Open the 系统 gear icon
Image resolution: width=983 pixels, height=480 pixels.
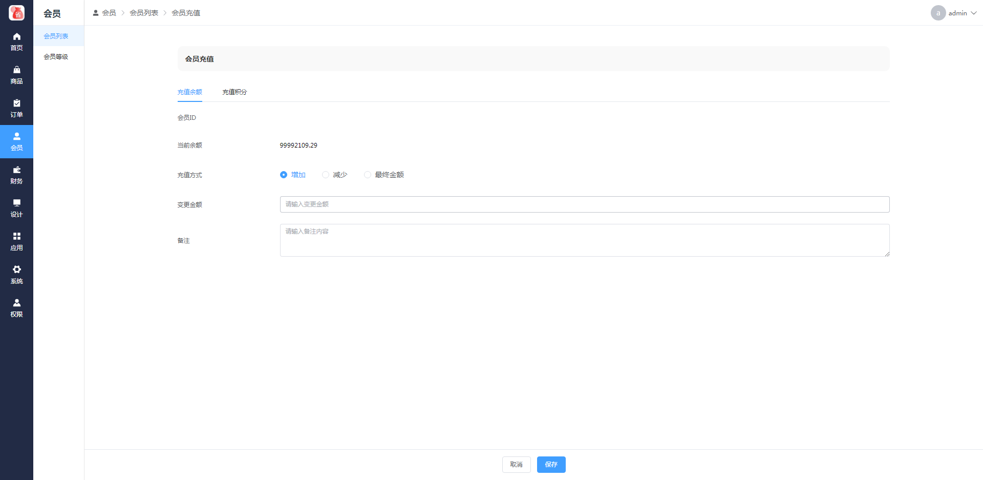(x=16, y=270)
